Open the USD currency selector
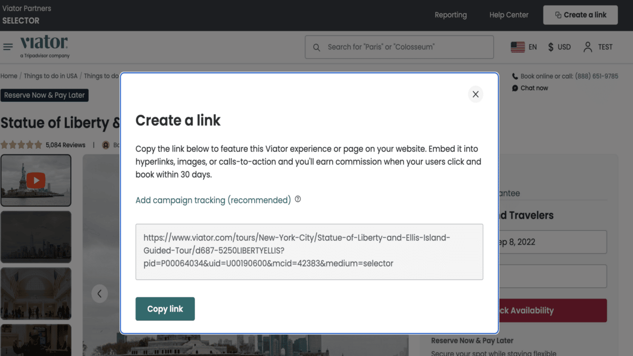Screen dimensions: 633x356 [x=559, y=47]
